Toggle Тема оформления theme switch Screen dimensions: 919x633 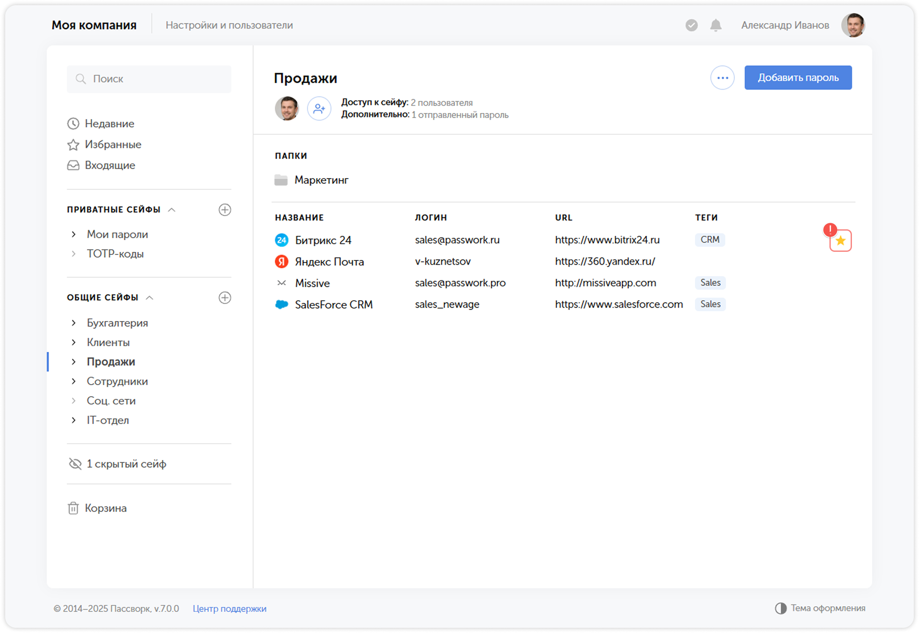click(820, 608)
